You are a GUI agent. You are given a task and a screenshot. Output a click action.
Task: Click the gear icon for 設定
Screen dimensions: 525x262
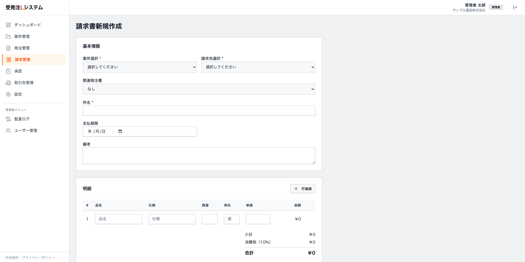pyautogui.click(x=8, y=94)
